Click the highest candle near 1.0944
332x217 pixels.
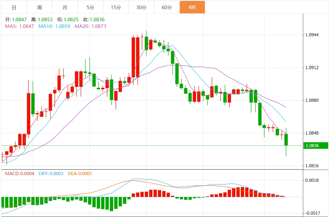click(146, 43)
